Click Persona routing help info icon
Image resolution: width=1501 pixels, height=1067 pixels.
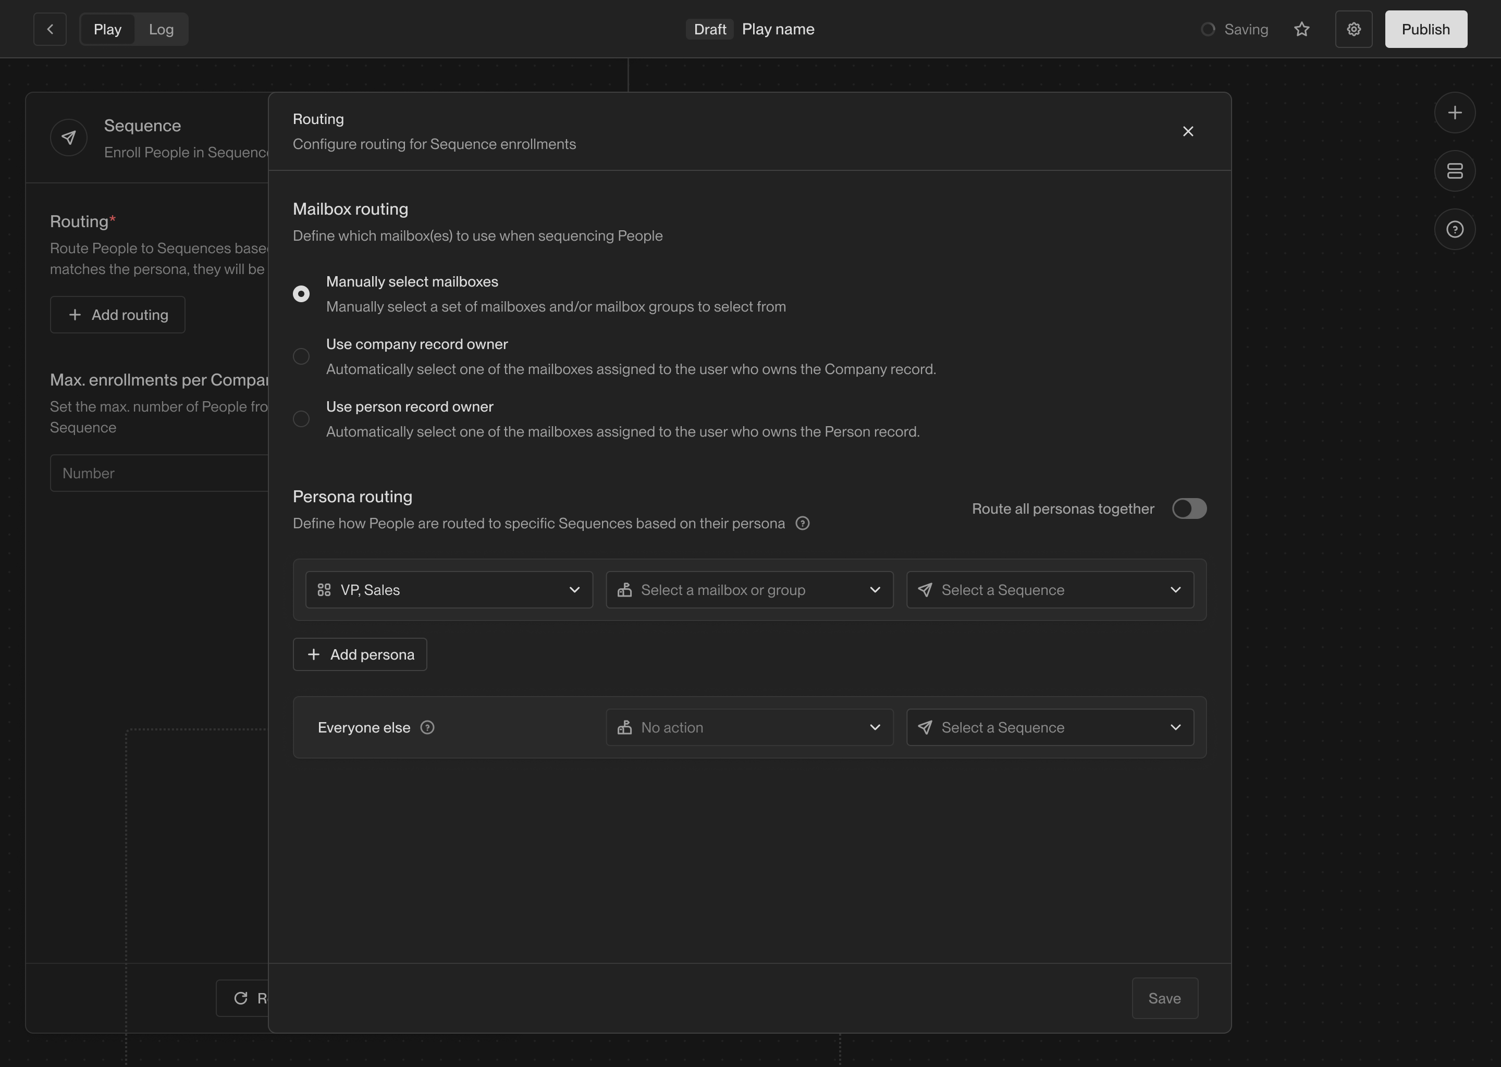[x=802, y=523]
